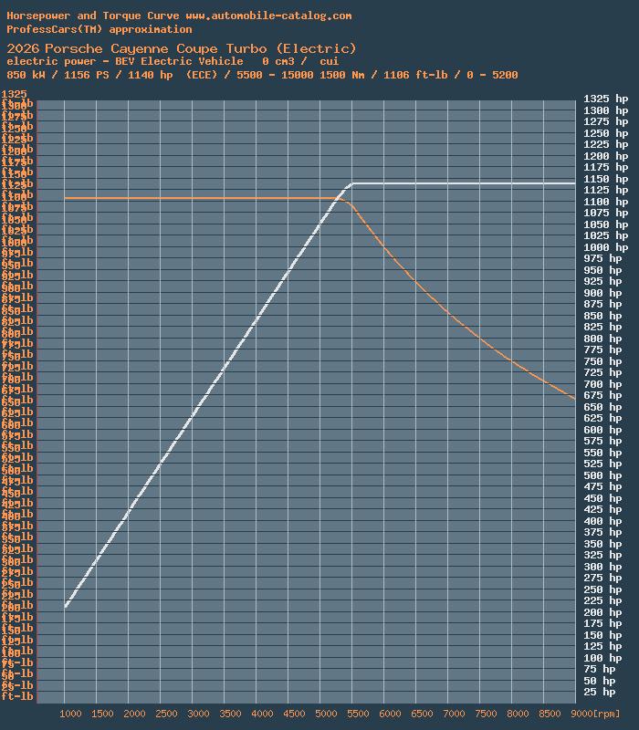Viewport: 639px width, 730px height.
Task: Click the '1325 hp' axis label
Action: coord(606,99)
